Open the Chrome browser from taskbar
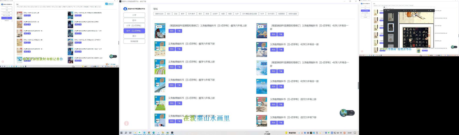The height and width of the screenshot is (135, 459). (x=149, y=133)
